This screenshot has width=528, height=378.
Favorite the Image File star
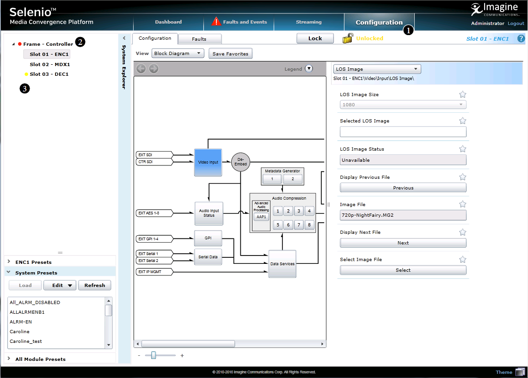coord(463,204)
